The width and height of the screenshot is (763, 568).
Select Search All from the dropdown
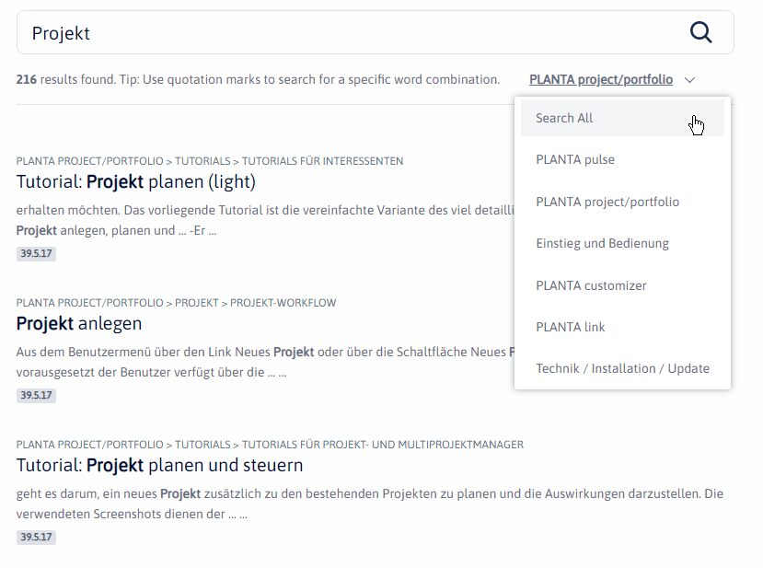[x=564, y=118]
